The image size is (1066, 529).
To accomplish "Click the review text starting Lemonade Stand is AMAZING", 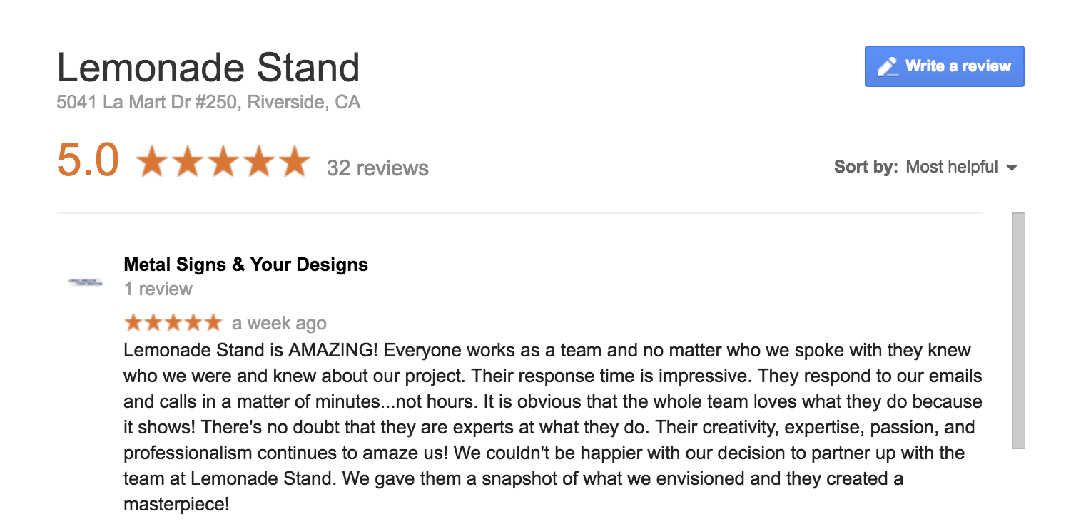I will tap(553, 427).
